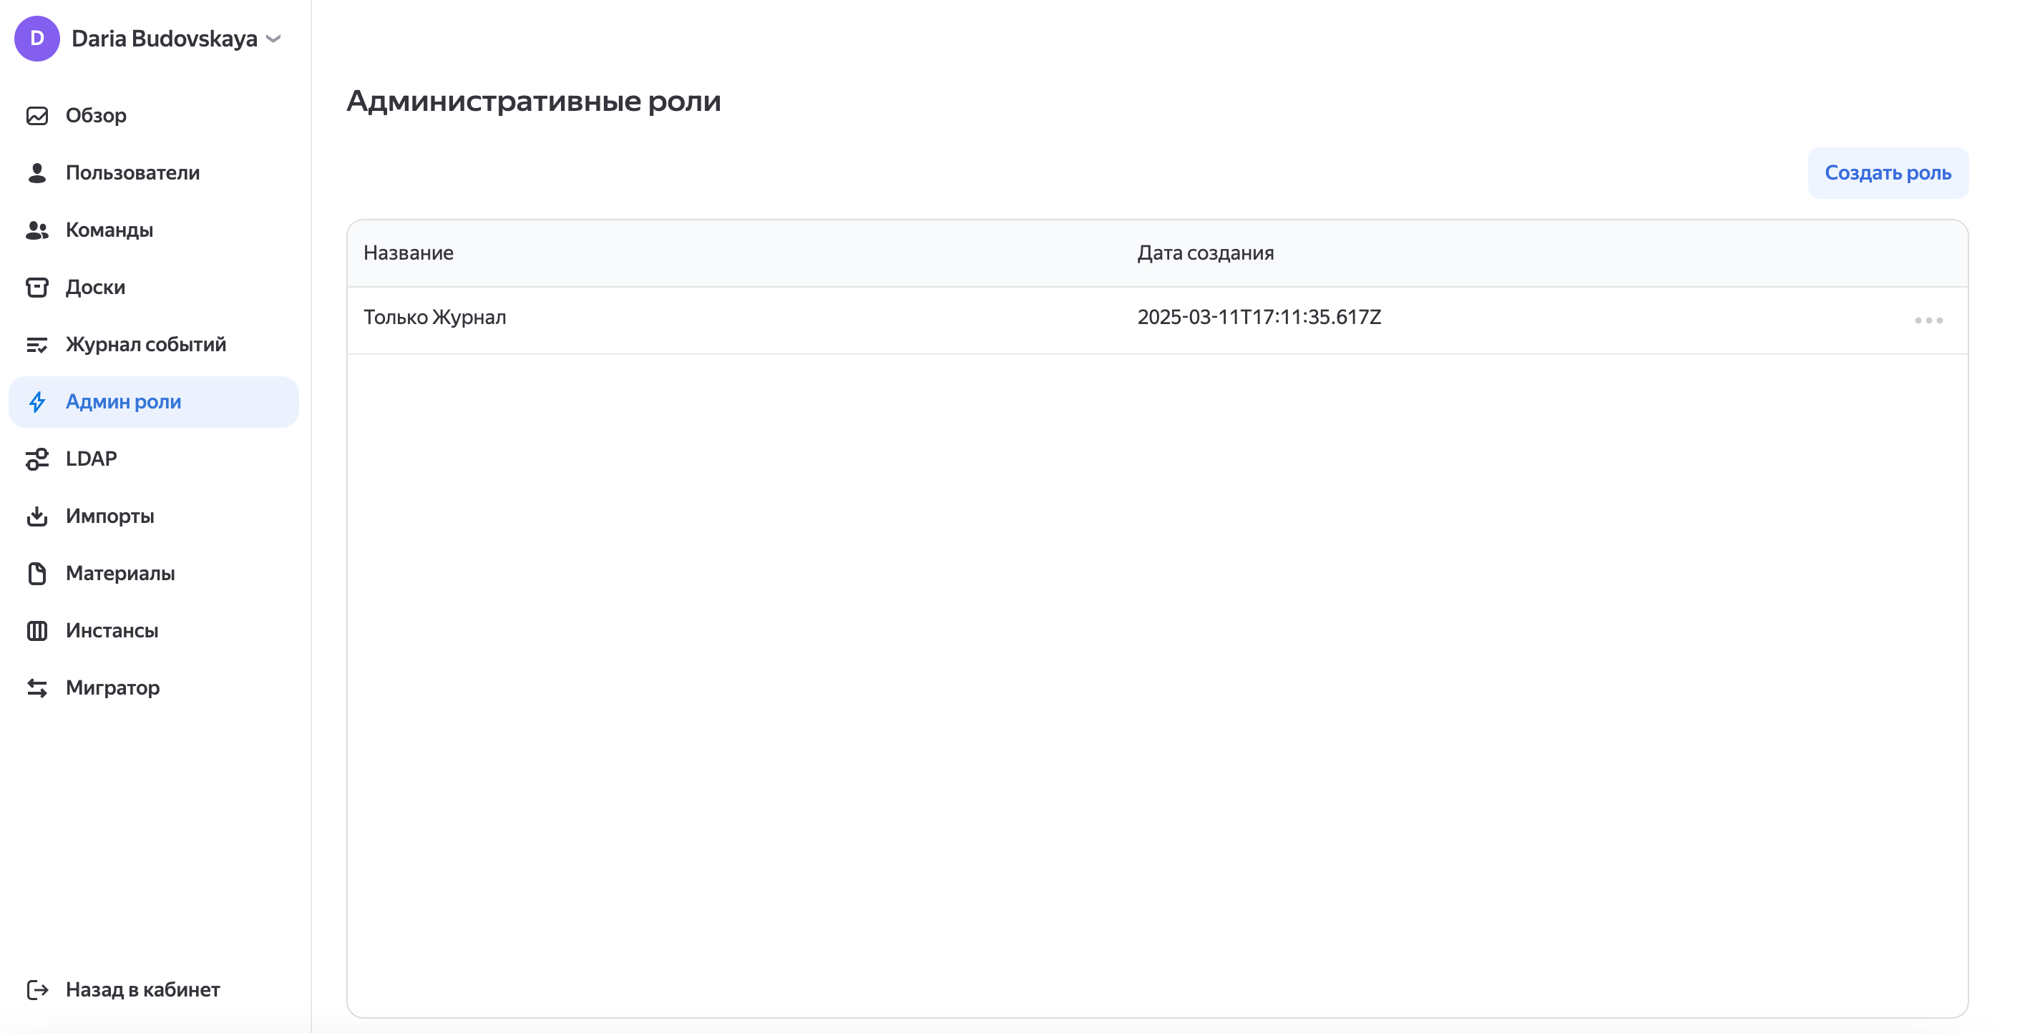Open three-dots menu for Только Журнал role

1928,320
